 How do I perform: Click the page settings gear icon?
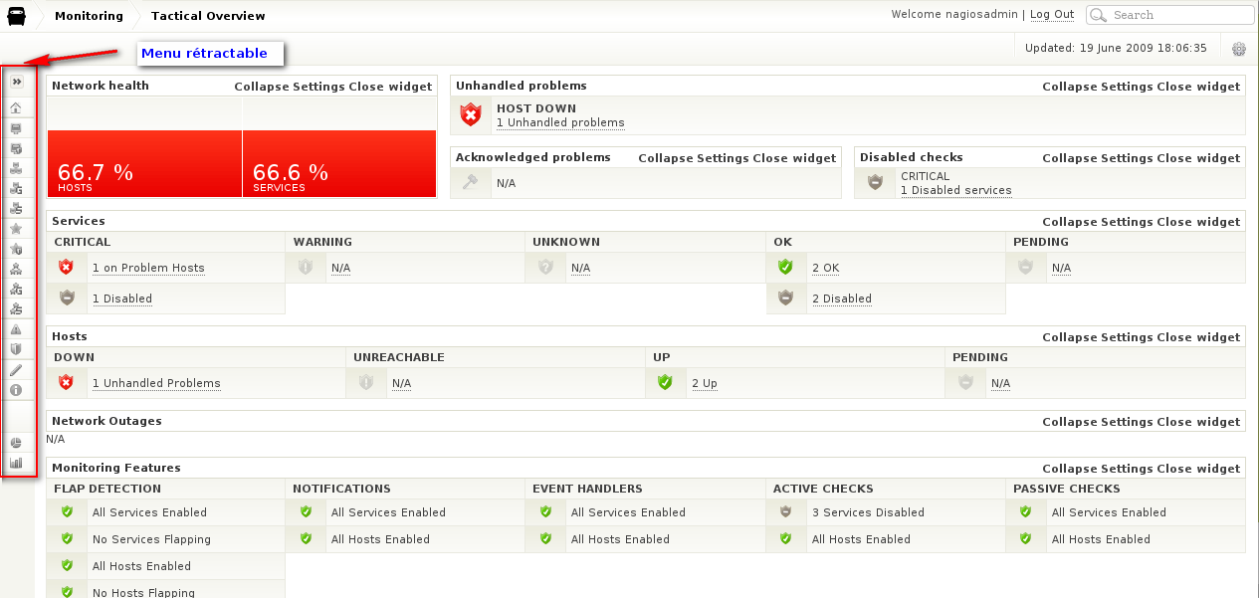coord(1239,49)
